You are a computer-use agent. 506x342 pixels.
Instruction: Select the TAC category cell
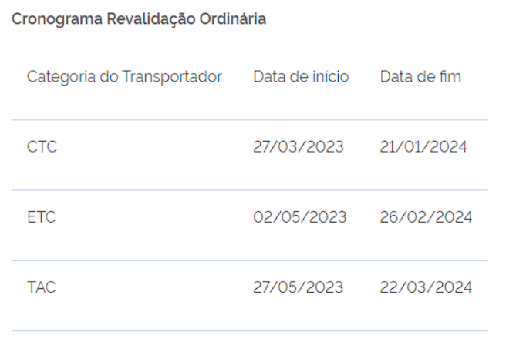tap(42, 287)
